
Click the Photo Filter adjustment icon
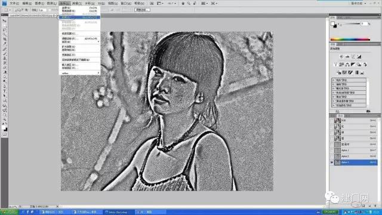pyautogui.click(x=359, y=64)
